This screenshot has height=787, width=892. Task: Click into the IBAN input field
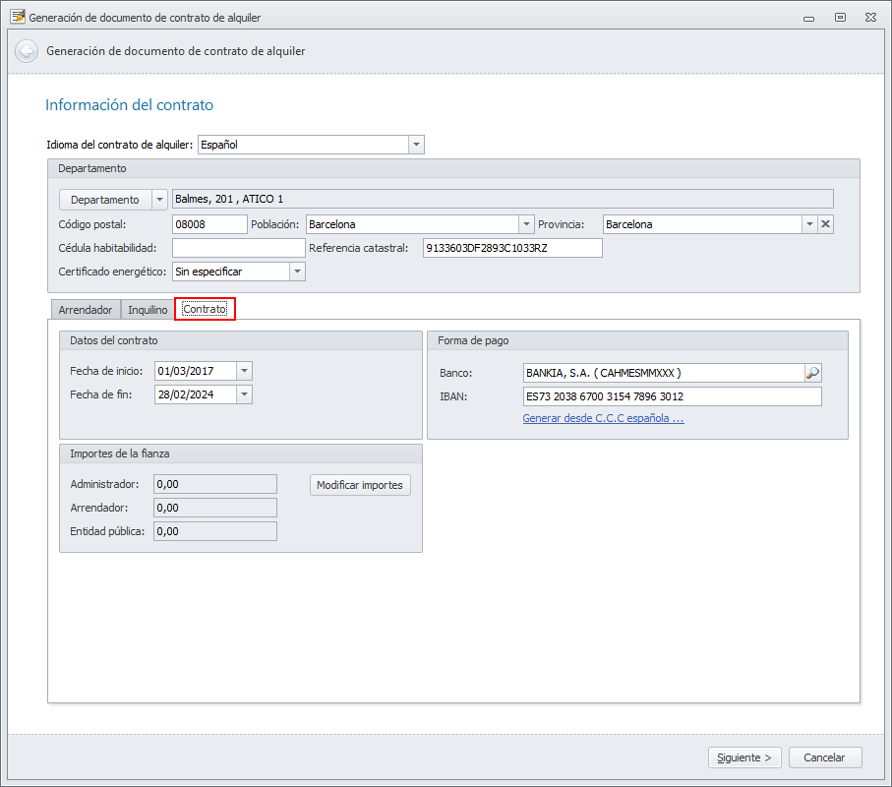click(x=672, y=396)
